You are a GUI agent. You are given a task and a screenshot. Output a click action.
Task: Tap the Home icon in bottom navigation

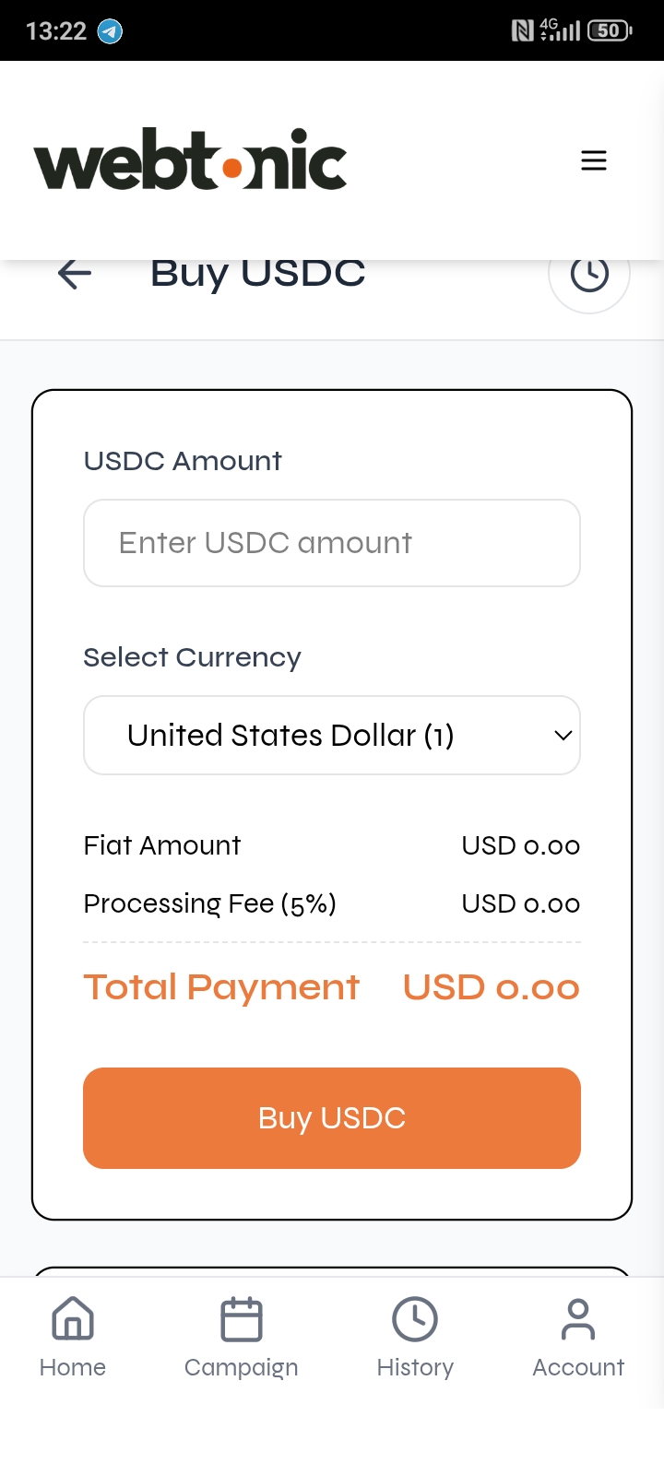73,1318
